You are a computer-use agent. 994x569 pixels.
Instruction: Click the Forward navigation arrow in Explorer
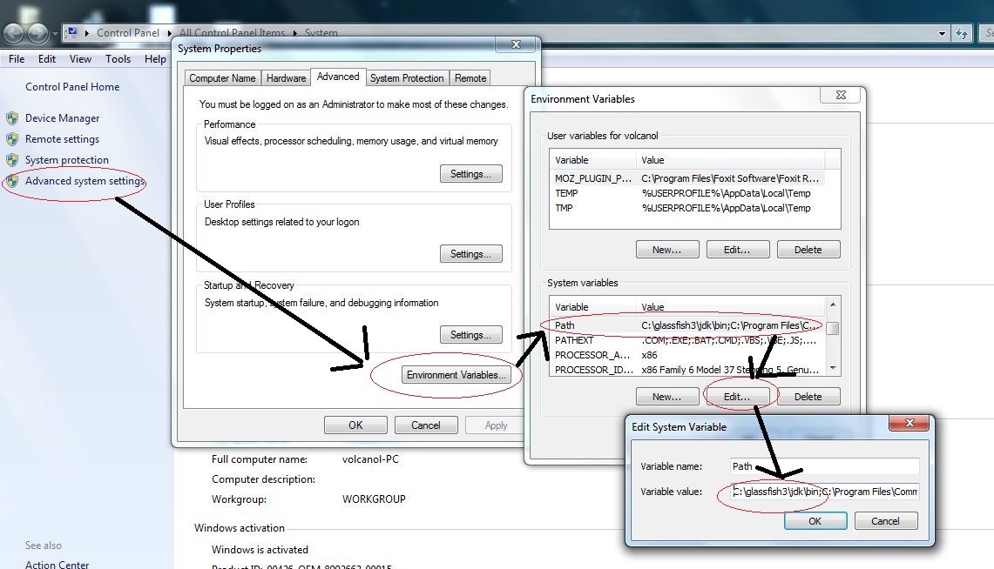point(37,33)
